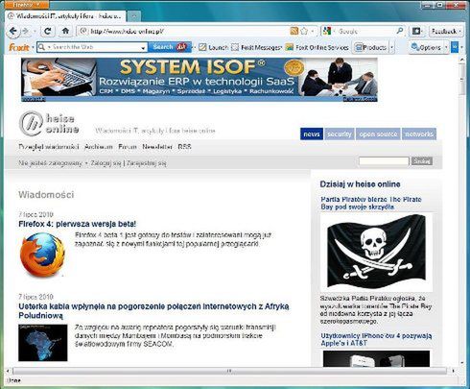Click the Foxit toolbar logo
The width and height of the screenshot is (470, 389).
click(x=19, y=47)
